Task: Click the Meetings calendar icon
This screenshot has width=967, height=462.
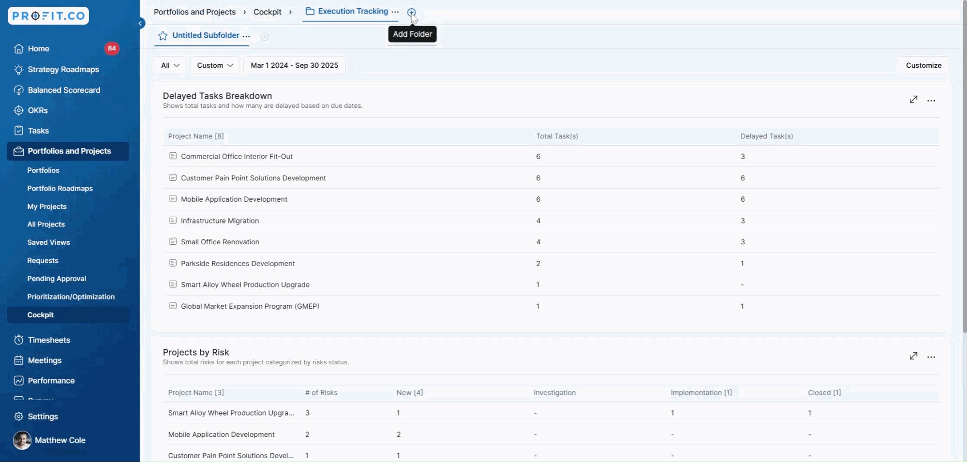Action: [x=18, y=360]
